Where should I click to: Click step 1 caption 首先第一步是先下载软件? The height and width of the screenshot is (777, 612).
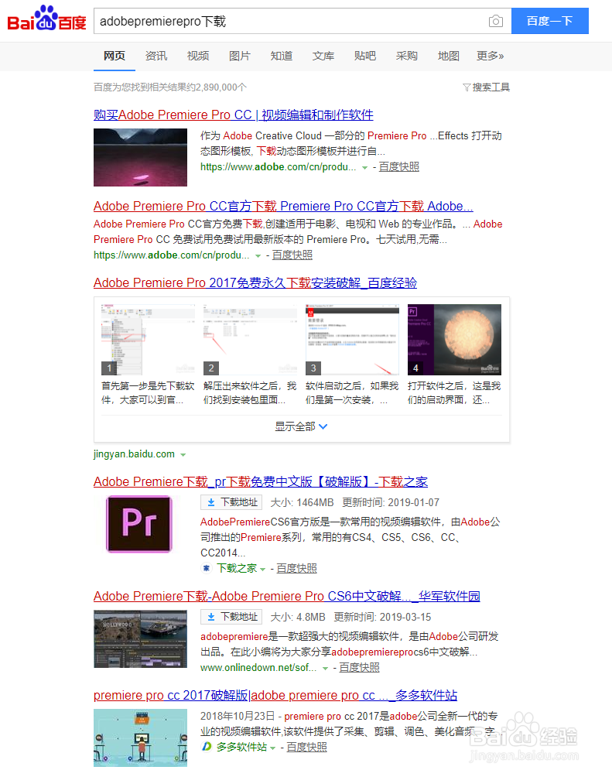coord(148,393)
